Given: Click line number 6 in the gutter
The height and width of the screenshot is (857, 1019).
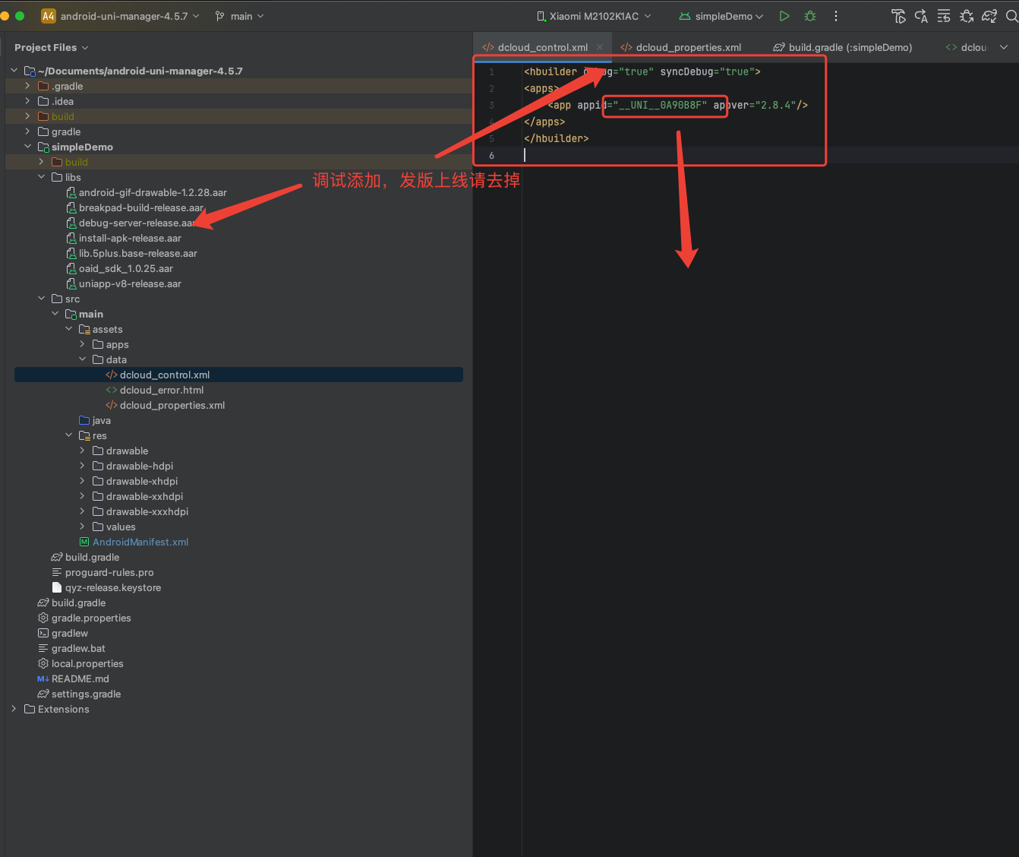Looking at the screenshot, I should click(x=491, y=155).
